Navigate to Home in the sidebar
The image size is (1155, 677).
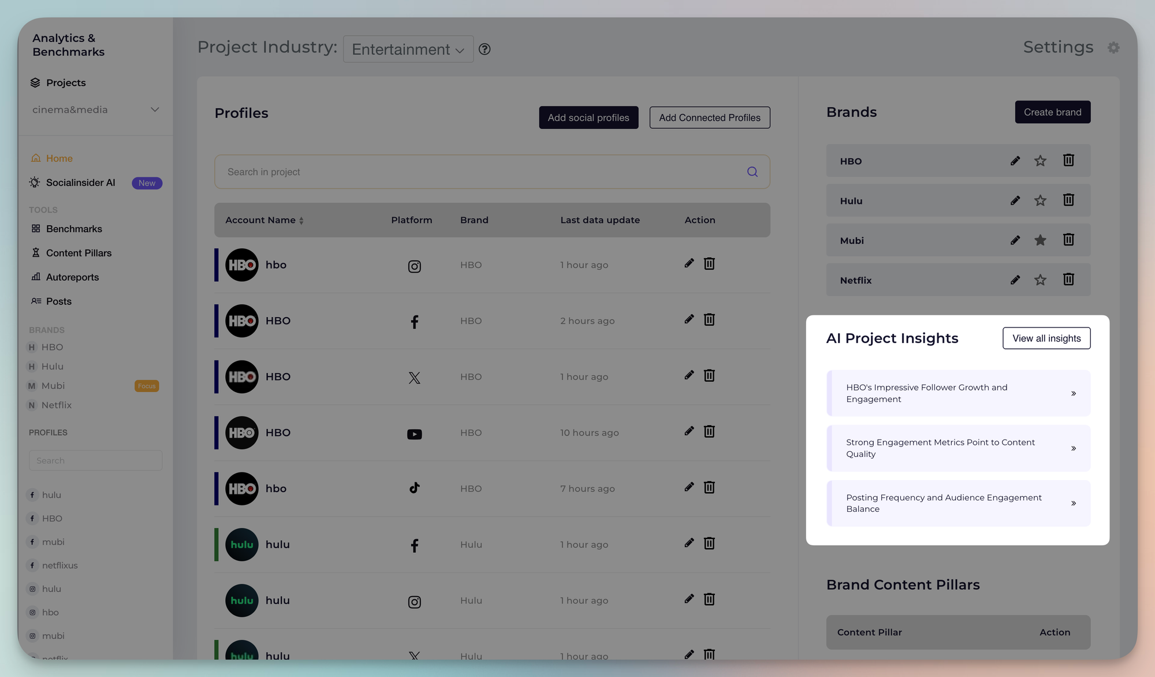[x=59, y=158]
